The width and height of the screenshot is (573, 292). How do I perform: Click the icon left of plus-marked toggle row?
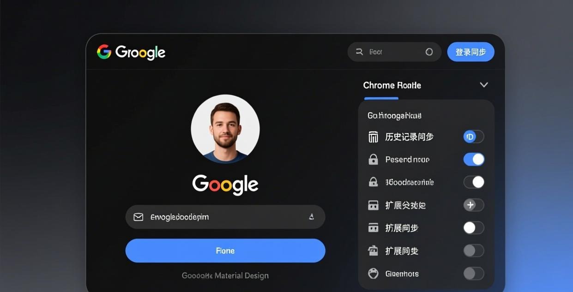[373, 205]
